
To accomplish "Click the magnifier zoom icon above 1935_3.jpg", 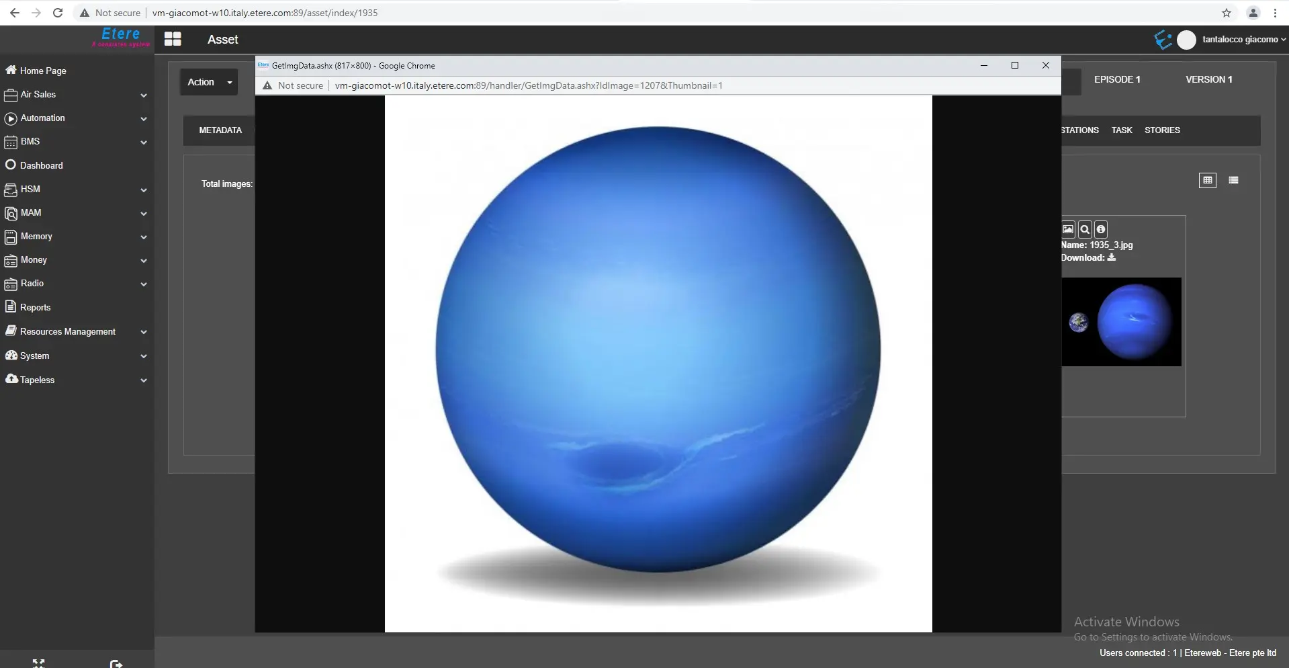I will coord(1084,230).
